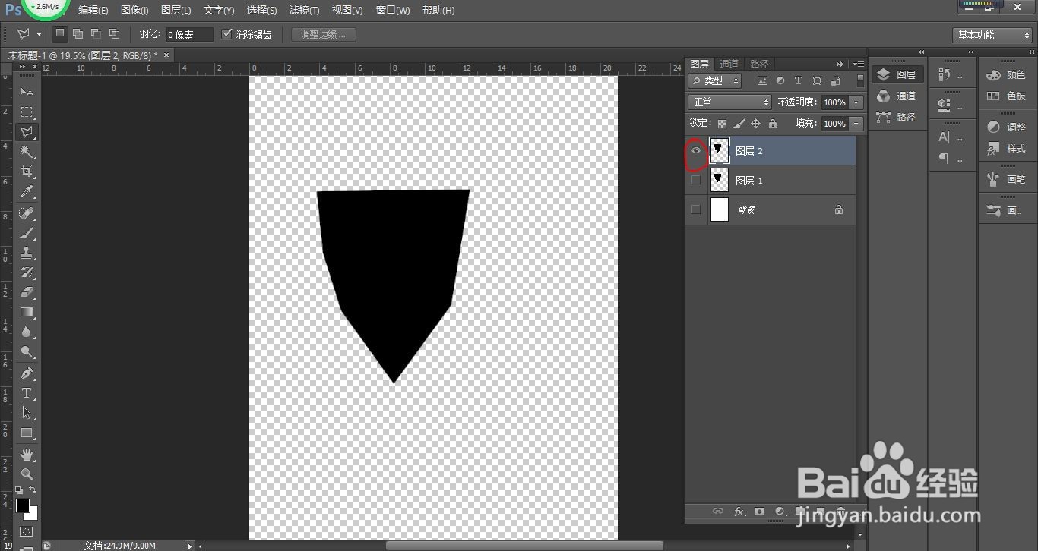The image size is (1038, 551).
Task: Open the 填充 fill slider arrow
Action: click(x=857, y=124)
